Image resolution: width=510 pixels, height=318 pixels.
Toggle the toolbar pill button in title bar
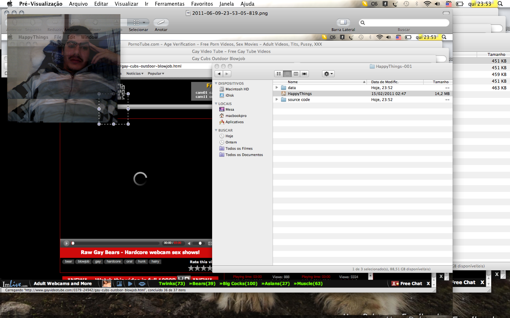coord(446,13)
